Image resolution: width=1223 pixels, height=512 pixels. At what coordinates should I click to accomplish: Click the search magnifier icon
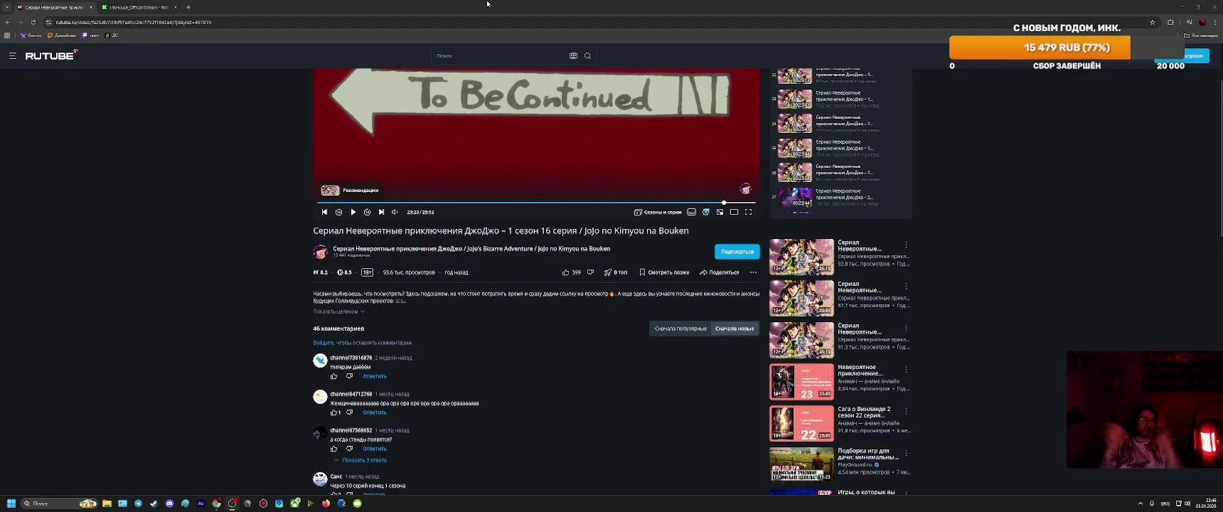point(587,55)
